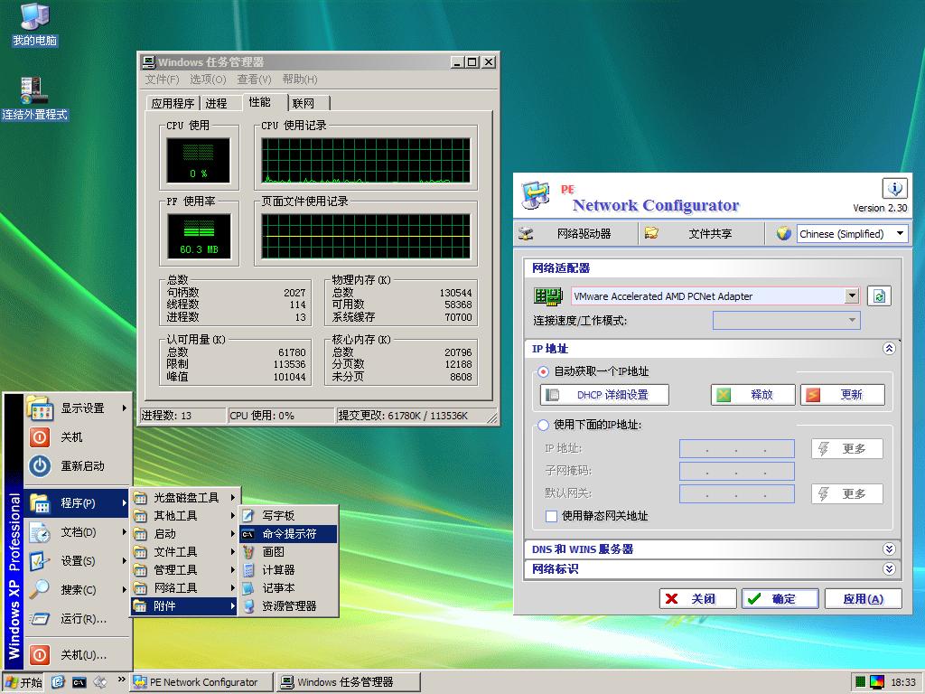This screenshot has width=925, height=694.
Task: Click the PE Network Configurator logo icon
Action: tap(536, 196)
